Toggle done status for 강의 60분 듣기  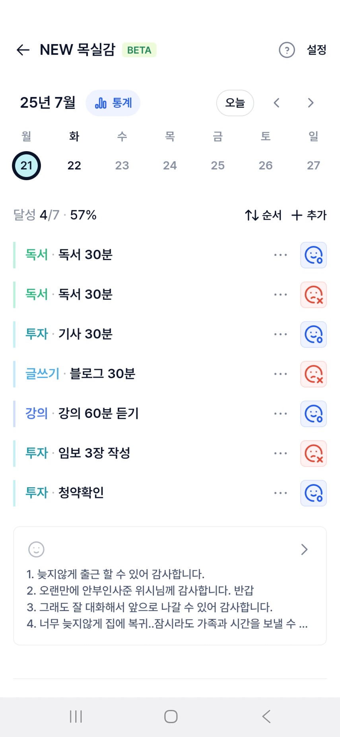coord(313,414)
